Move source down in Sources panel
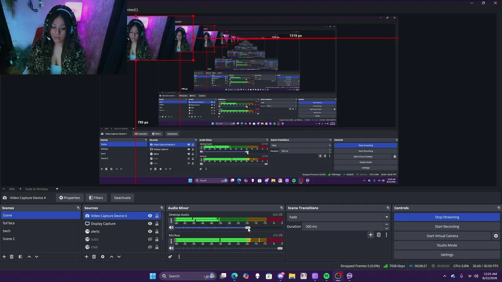 119,257
